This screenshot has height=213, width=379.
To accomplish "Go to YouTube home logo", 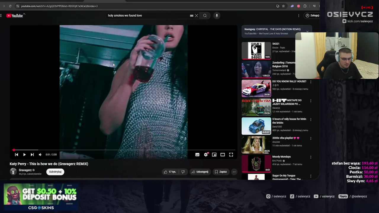I will (x=15, y=16).
